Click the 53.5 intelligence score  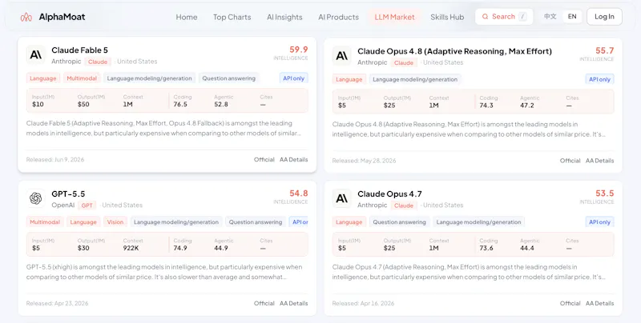(x=605, y=193)
